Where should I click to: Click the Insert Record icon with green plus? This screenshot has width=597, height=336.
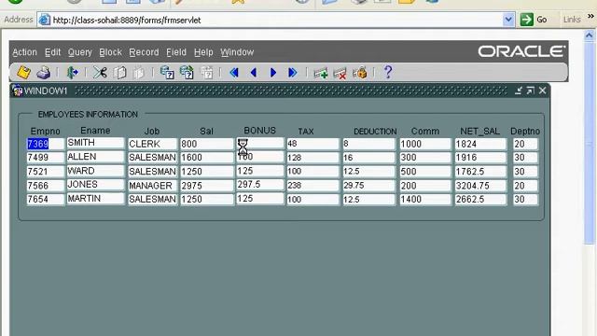(321, 73)
